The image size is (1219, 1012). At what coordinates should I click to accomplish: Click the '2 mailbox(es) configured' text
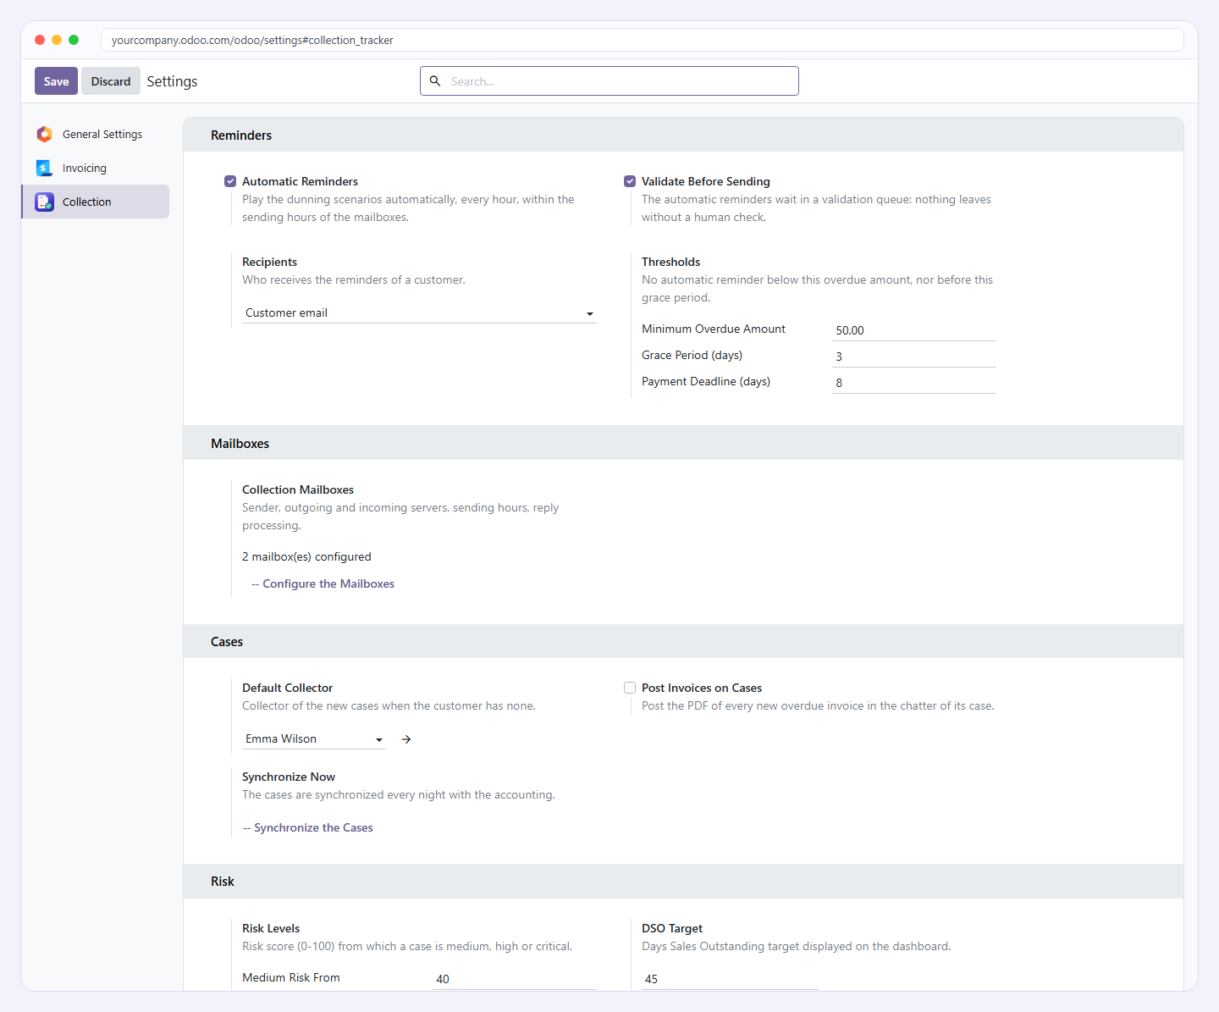point(306,556)
